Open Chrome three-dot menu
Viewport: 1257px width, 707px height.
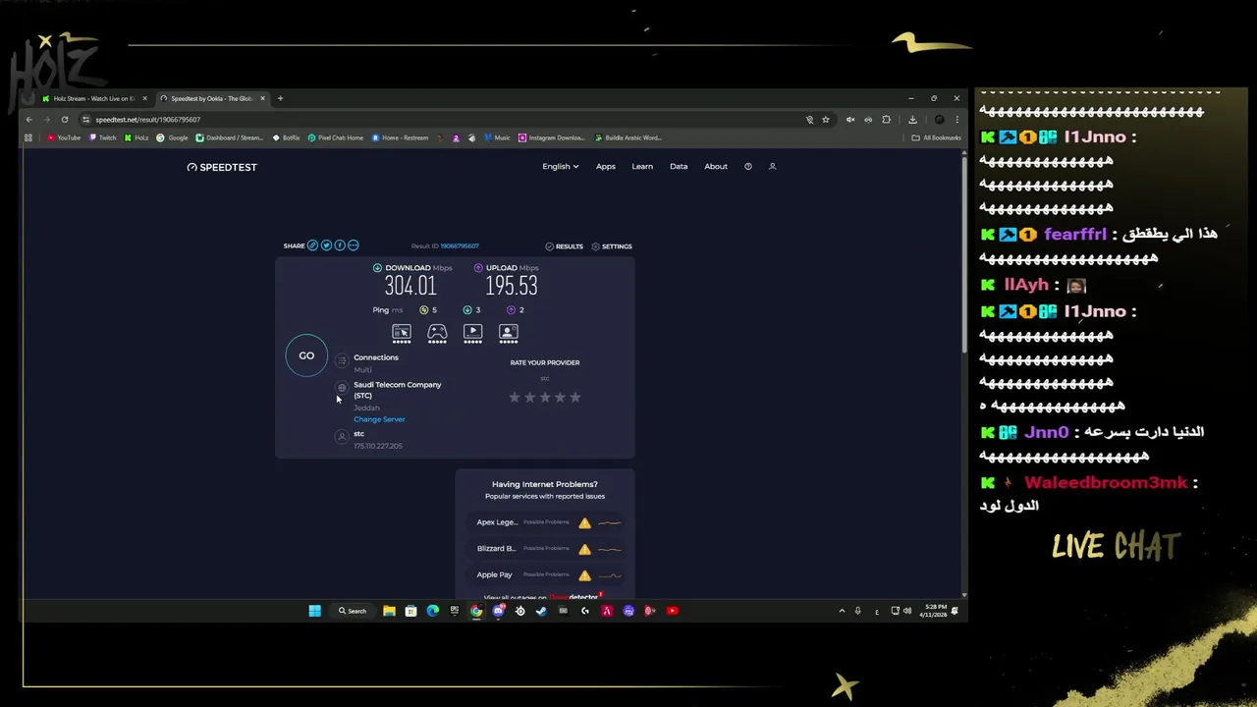(x=956, y=120)
